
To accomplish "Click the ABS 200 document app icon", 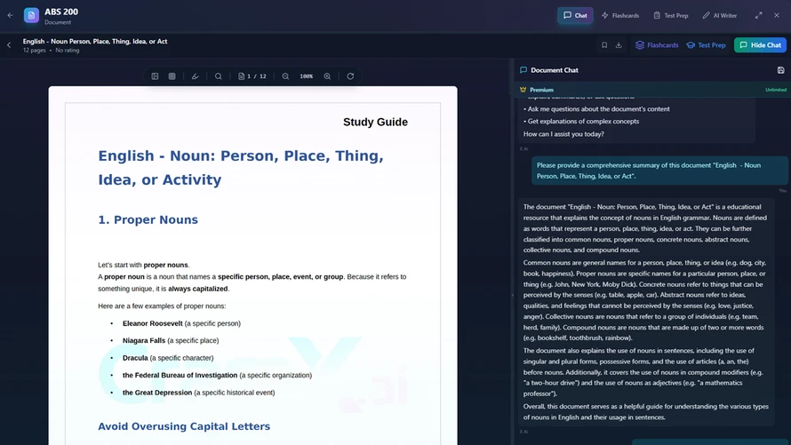I will point(31,15).
